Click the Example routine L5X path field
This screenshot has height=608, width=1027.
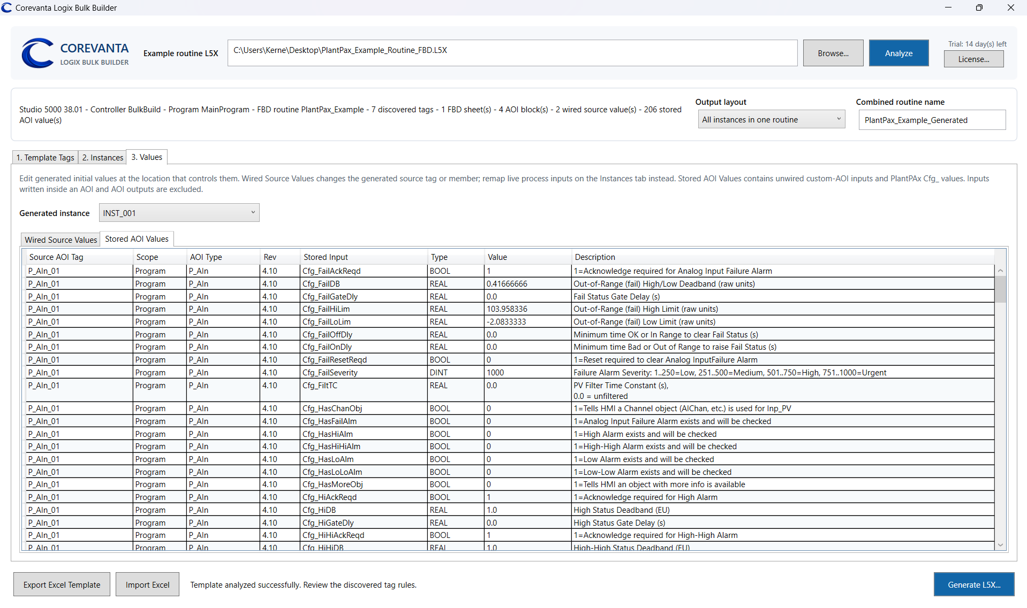click(512, 53)
